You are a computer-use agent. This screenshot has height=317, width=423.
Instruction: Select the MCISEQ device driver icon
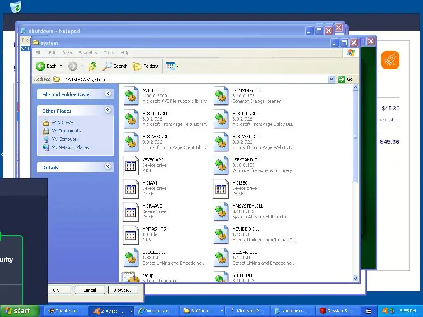221,188
